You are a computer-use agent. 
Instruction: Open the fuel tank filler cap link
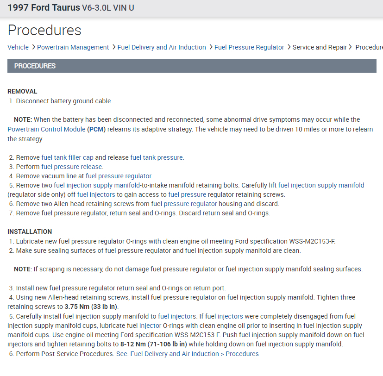click(x=67, y=157)
